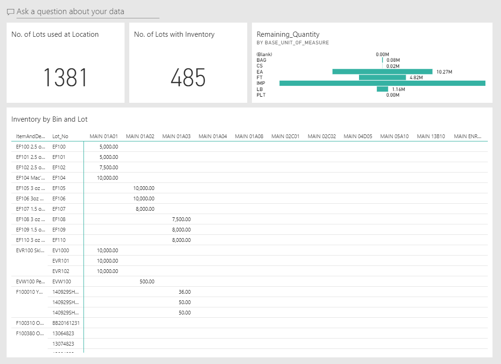Open the 'No. of Lots used at Location' tile

tap(55, 34)
